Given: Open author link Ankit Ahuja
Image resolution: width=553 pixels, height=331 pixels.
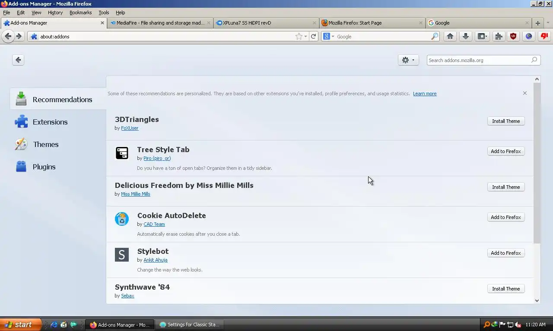Looking at the screenshot, I should 156,260.
